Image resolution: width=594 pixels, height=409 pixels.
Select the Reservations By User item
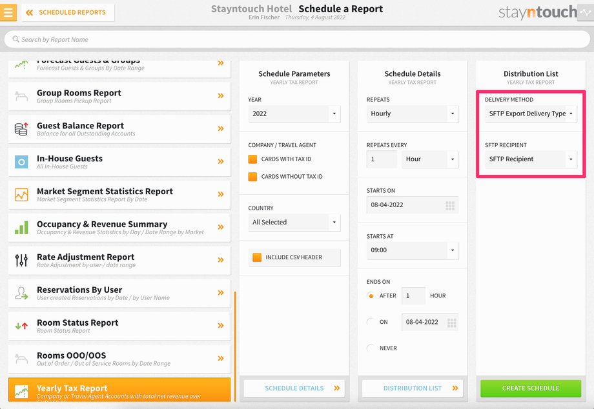pos(119,294)
